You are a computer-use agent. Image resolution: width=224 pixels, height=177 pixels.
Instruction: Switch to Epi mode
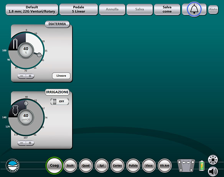pyautogui.click(x=102, y=166)
